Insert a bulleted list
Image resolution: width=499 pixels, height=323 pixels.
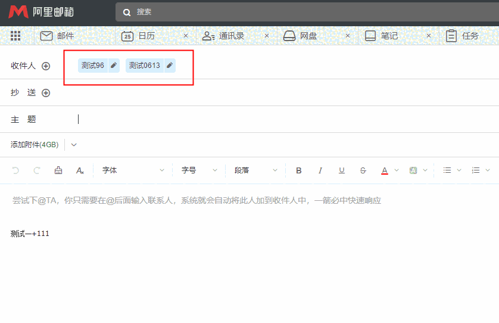coord(447,170)
